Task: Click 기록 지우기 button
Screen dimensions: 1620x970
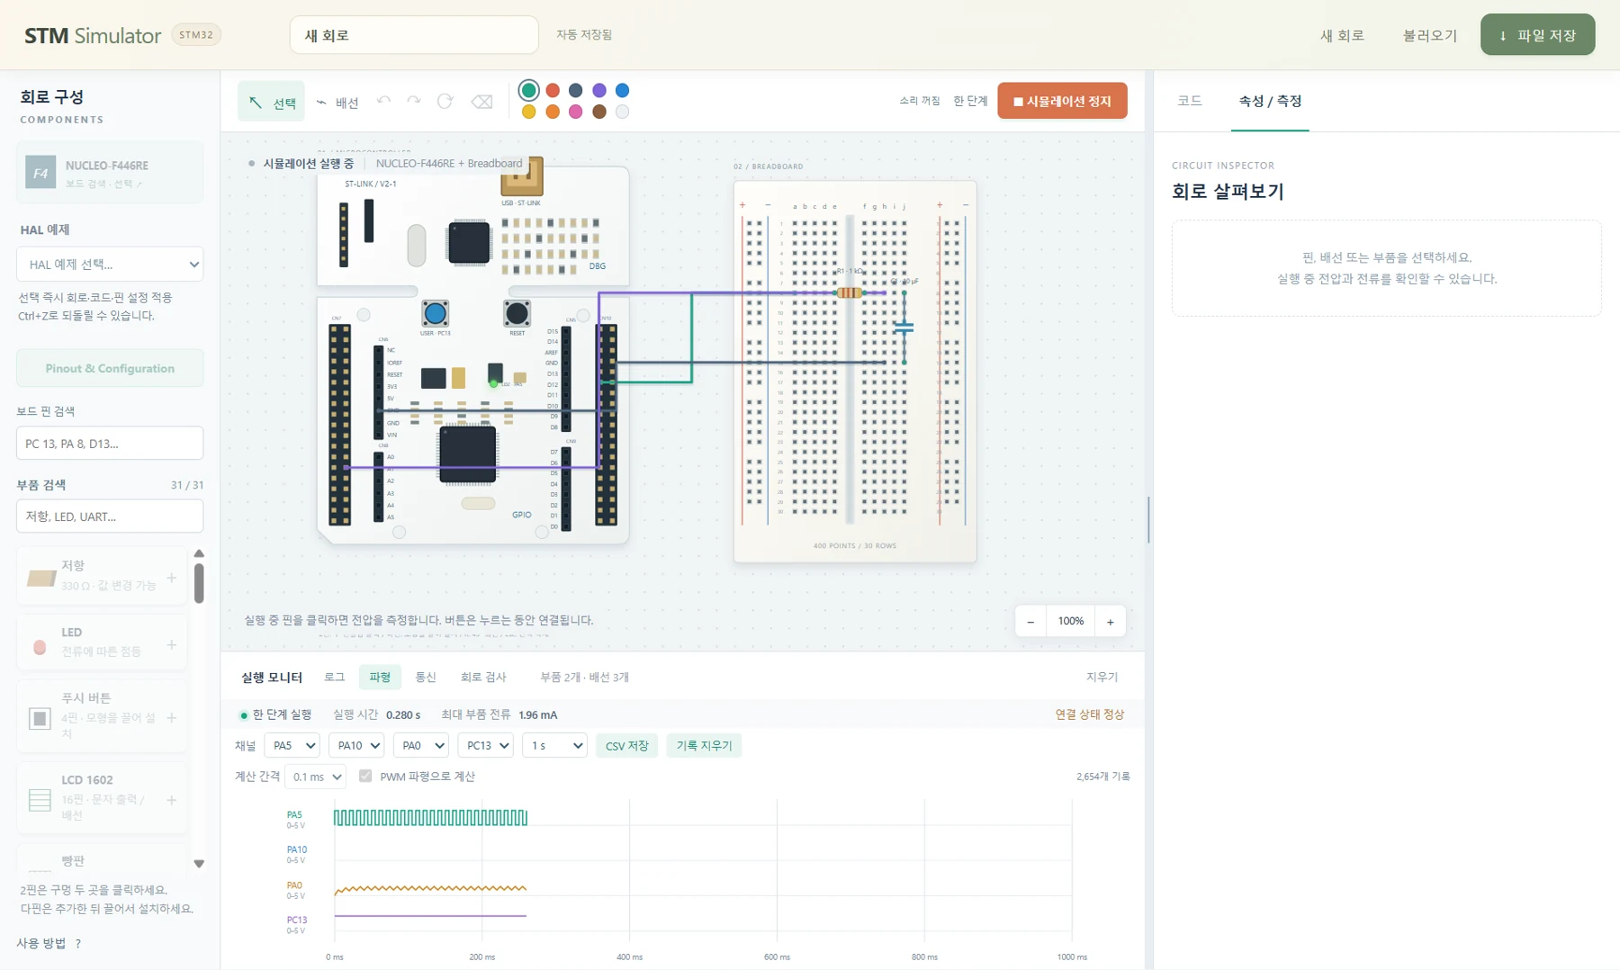Action: (704, 746)
